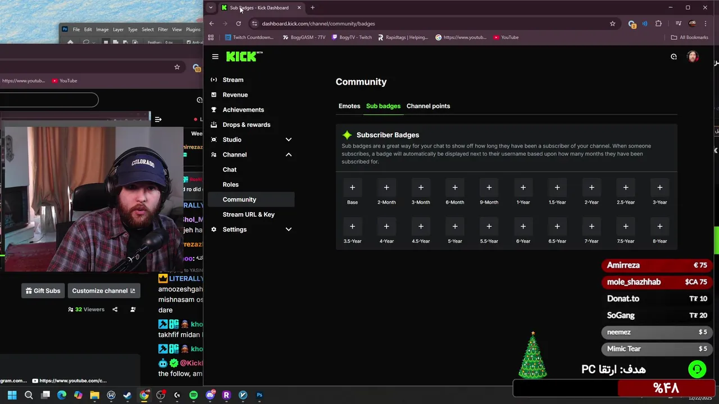This screenshot has width=719, height=404.
Task: Open the Kick dashboard hamburger menu
Action: (215, 57)
